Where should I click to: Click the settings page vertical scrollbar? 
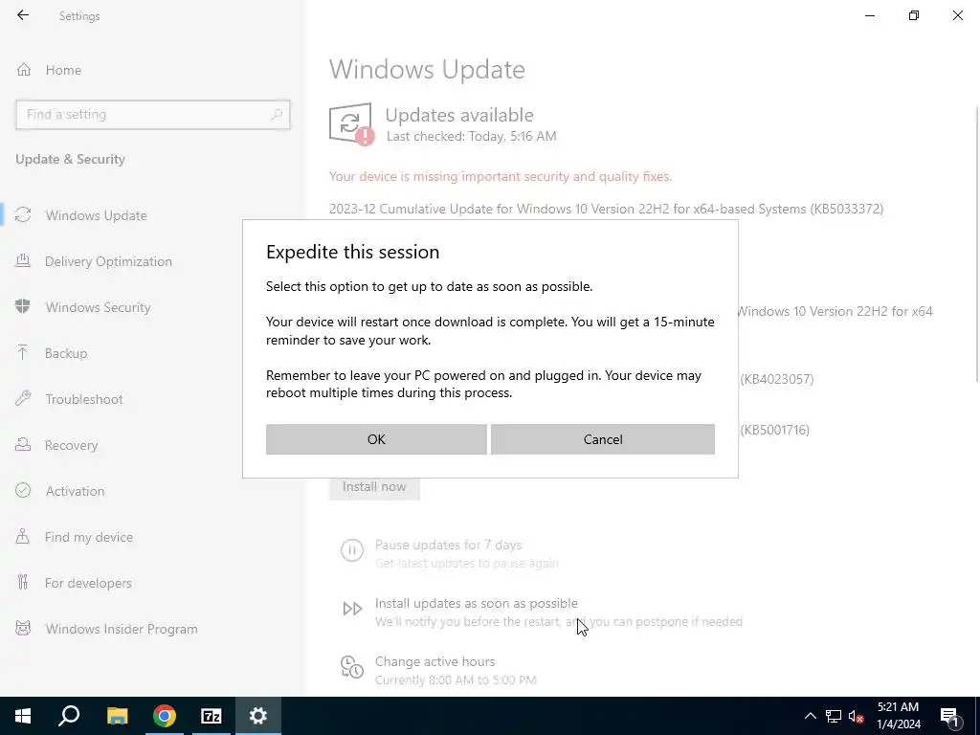[977, 244]
